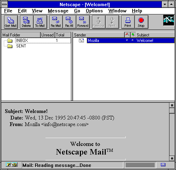This screenshot has width=176, height=170.
Task: Click the flag column header icon
Action: pyautogui.click(x=127, y=35)
